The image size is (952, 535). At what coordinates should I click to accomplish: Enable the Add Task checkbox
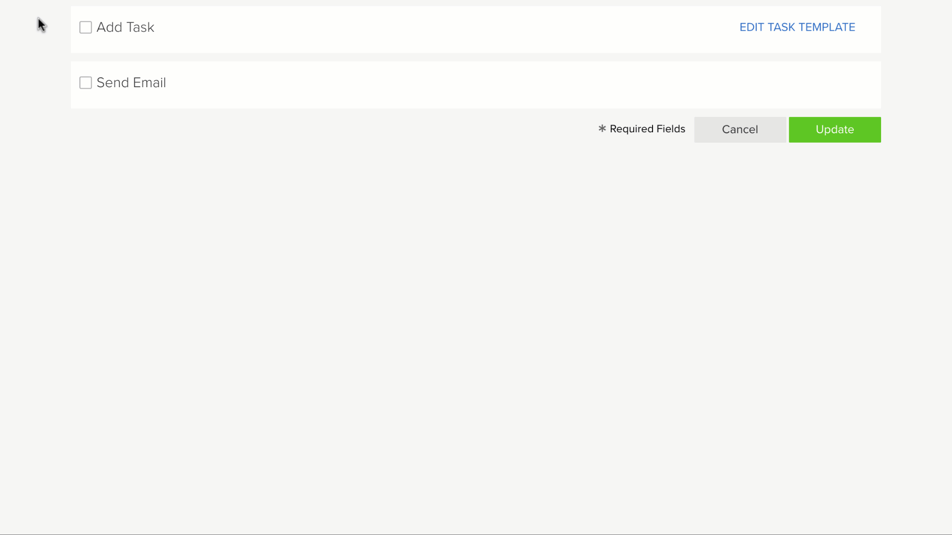coord(86,27)
